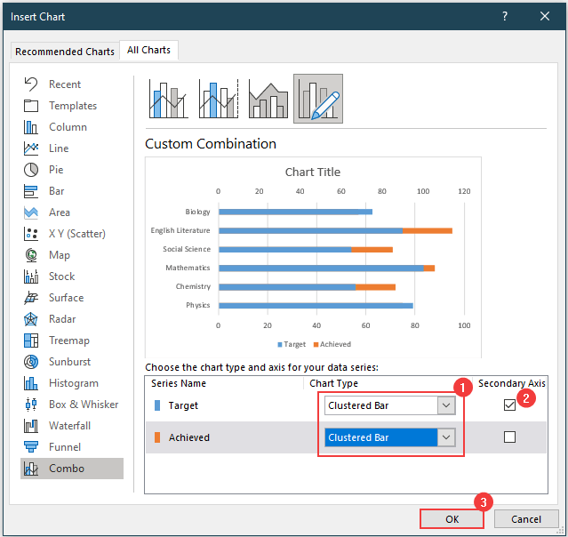Choose the Stock chart icon
Viewport: 568px width, 537px height.
(31, 277)
